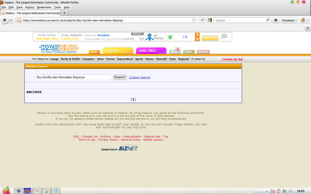Image resolution: width=311 pixels, height=194 pixels.
Task: Open the tab list dropdown arrow
Action: pyautogui.click(x=309, y=13)
